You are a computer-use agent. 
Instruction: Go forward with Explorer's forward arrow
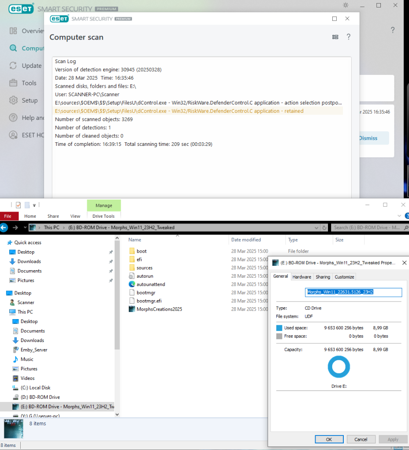[15, 227]
